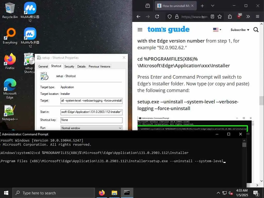Click network tray icon
Screen dimensions: 264x198
pyautogui.click(x=225, y=193)
